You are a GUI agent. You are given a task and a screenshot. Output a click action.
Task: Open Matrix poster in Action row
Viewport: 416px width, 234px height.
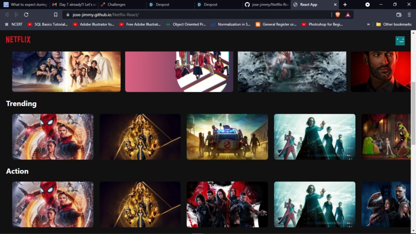(x=315, y=204)
